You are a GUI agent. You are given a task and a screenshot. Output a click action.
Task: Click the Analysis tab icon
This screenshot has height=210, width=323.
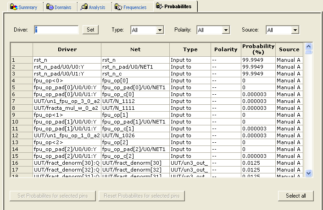pyautogui.click(x=83, y=7)
